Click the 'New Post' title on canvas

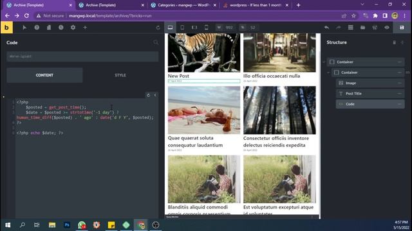click(178, 76)
